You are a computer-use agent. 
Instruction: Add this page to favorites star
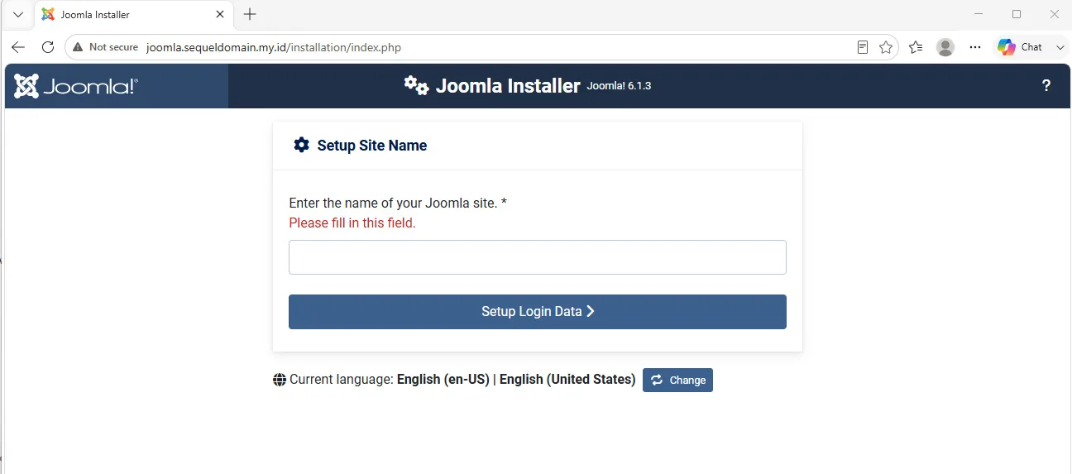[x=886, y=47]
